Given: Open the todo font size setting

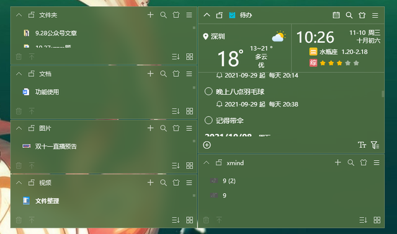Looking at the screenshot, I should 362,145.
